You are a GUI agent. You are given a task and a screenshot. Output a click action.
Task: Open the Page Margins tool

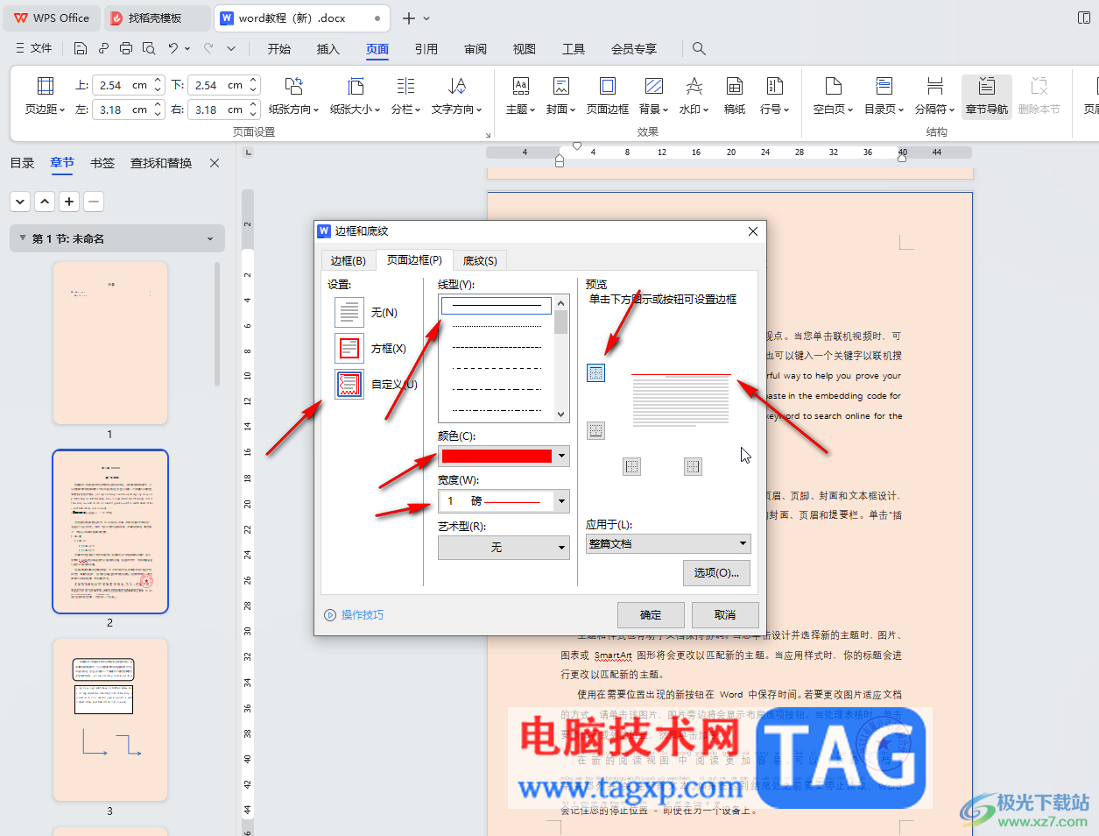click(x=45, y=96)
